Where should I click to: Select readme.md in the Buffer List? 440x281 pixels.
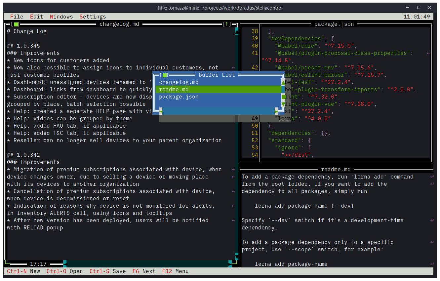pyautogui.click(x=174, y=89)
